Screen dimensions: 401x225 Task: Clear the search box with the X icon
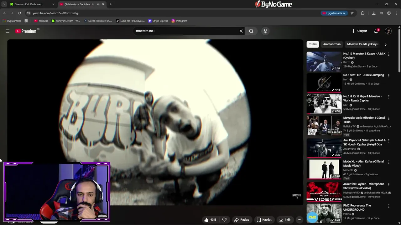pos(241,31)
